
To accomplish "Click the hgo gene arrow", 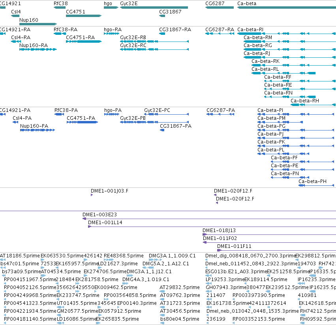I will (111, 8).
